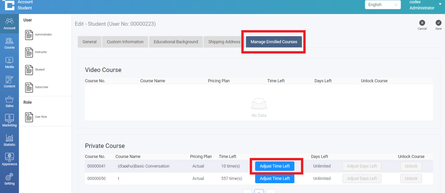This screenshot has width=445, height=193.
Task: Open the Marketing section icon
Action: [x=9, y=121]
